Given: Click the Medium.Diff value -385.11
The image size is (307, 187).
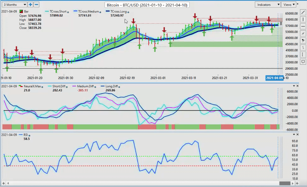Looking at the screenshot, I should (x=82, y=90).
